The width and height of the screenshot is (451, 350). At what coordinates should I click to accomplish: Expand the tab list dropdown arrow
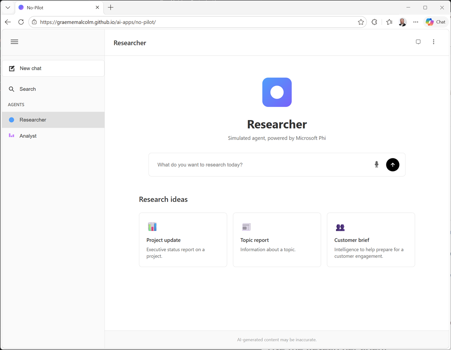(8, 8)
